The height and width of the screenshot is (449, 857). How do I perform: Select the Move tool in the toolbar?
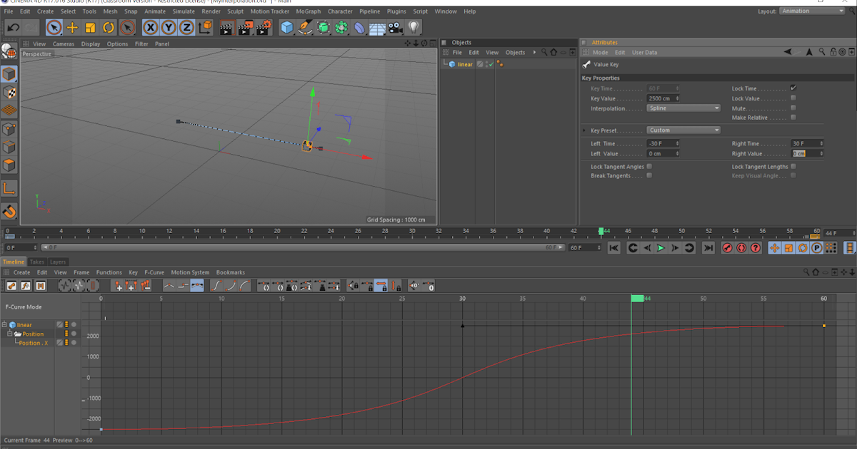tap(73, 28)
